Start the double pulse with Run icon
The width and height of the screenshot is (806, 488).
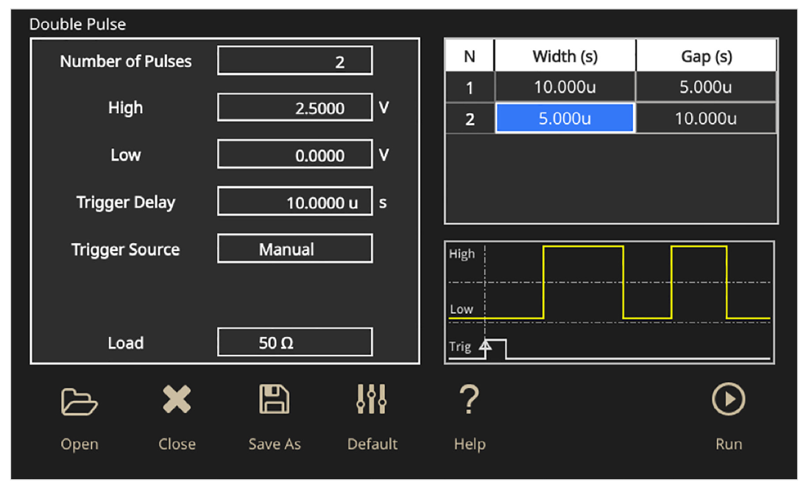pyautogui.click(x=729, y=399)
